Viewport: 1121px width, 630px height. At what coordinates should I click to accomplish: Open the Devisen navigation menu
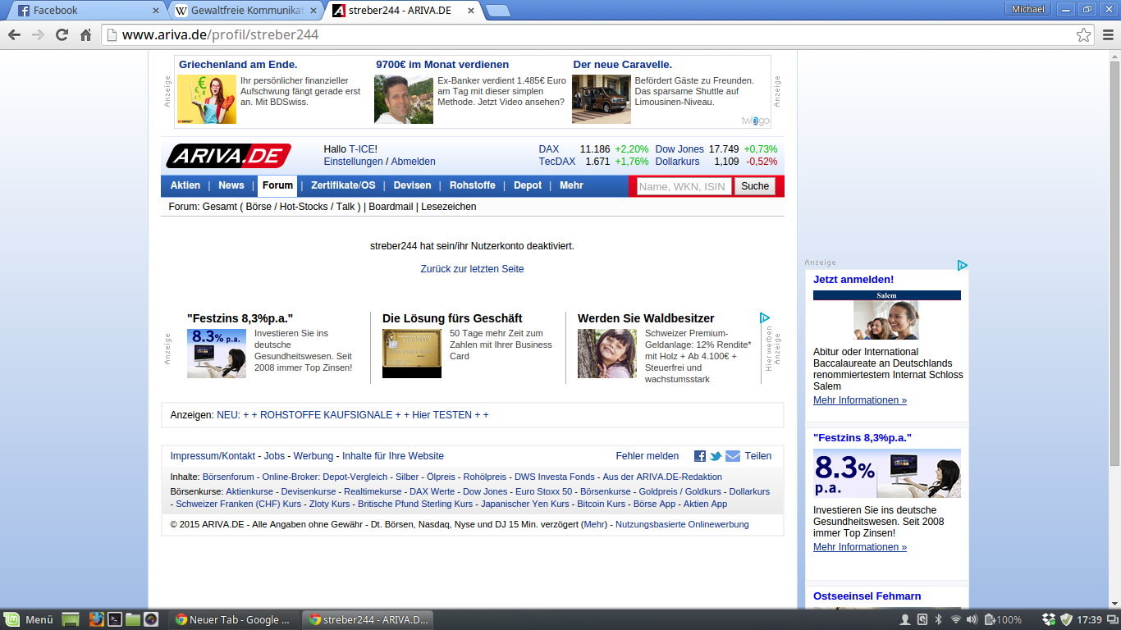coord(412,185)
